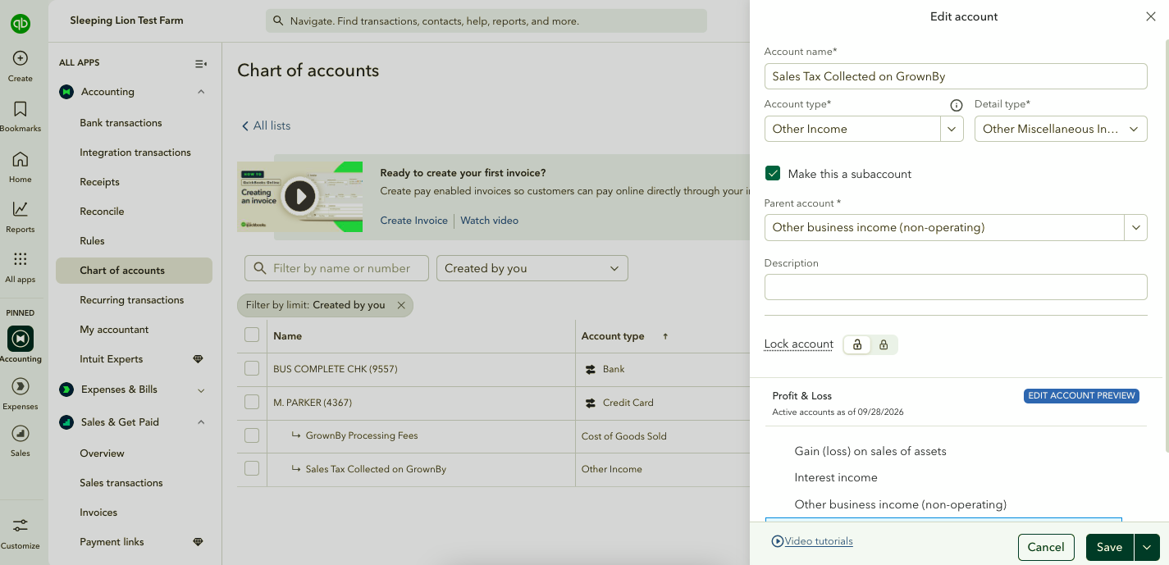Close the Edit account panel

tap(1150, 16)
